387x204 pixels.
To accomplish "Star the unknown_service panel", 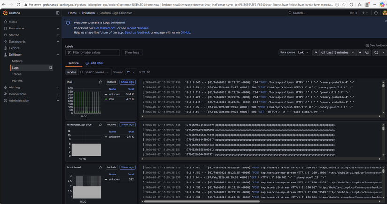I will [x=100, y=124].
